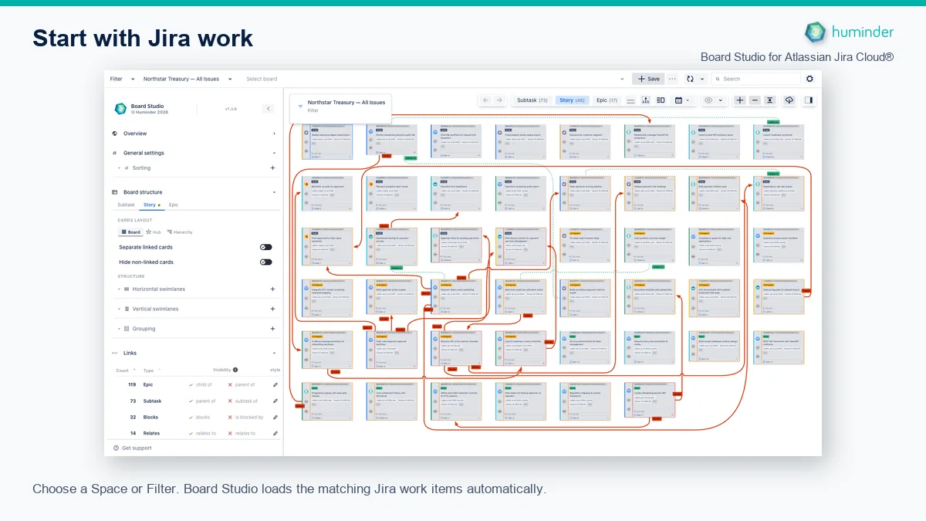Screen dimensions: 926x521
Task: Switch to Subtask tab in Board structure
Action: point(126,205)
